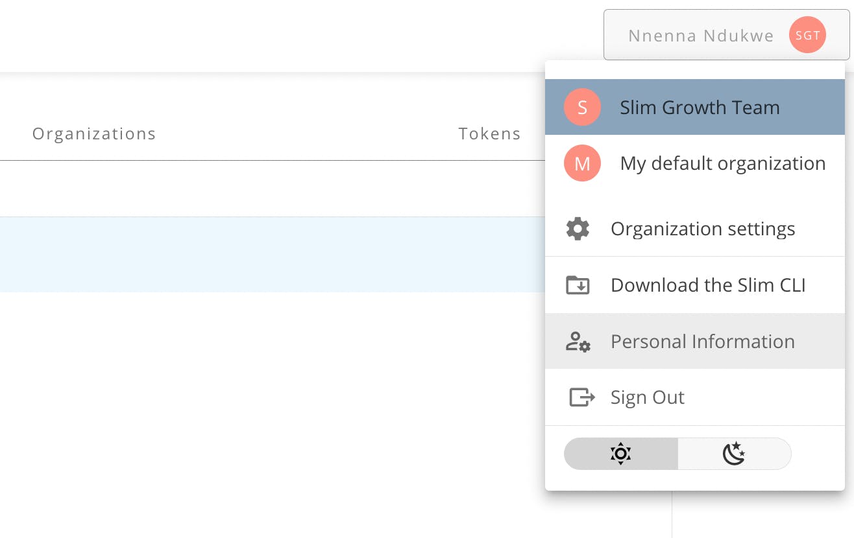Click the Nnenna Ndukwe username text

[x=701, y=36]
